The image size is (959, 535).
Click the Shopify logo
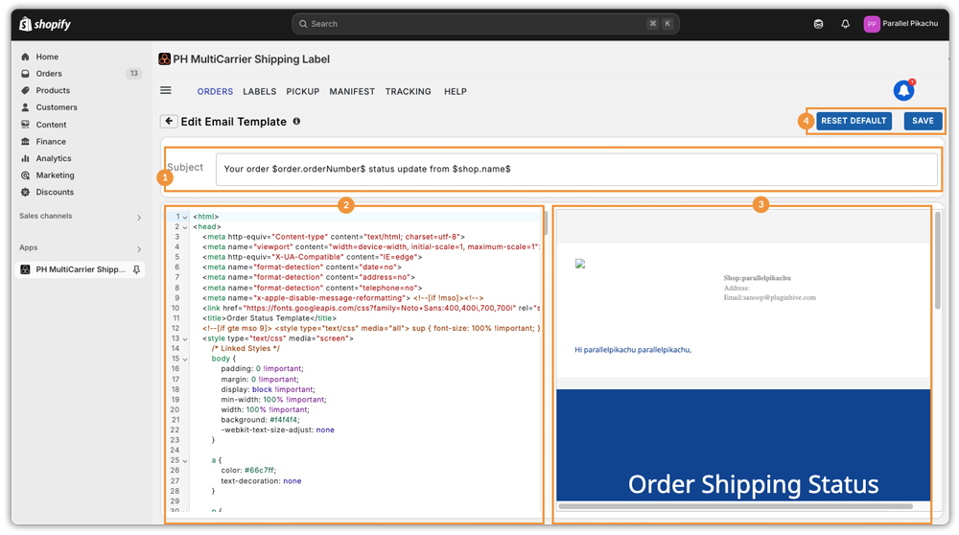click(45, 24)
